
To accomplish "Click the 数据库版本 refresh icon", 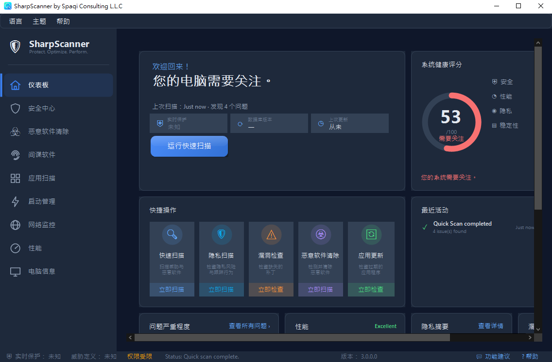I will [241, 124].
